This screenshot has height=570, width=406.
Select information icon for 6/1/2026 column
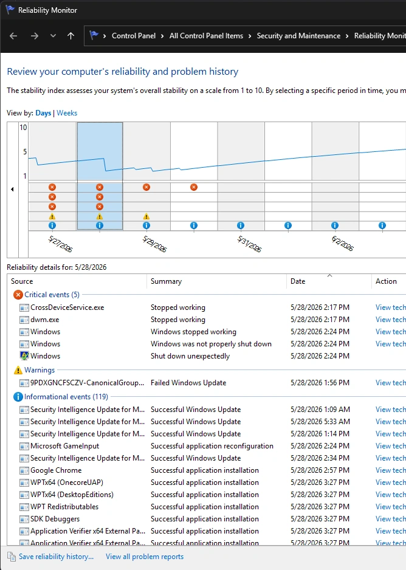pos(288,225)
